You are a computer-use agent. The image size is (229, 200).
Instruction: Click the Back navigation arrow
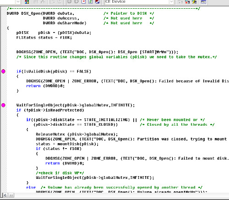click(70, 2)
